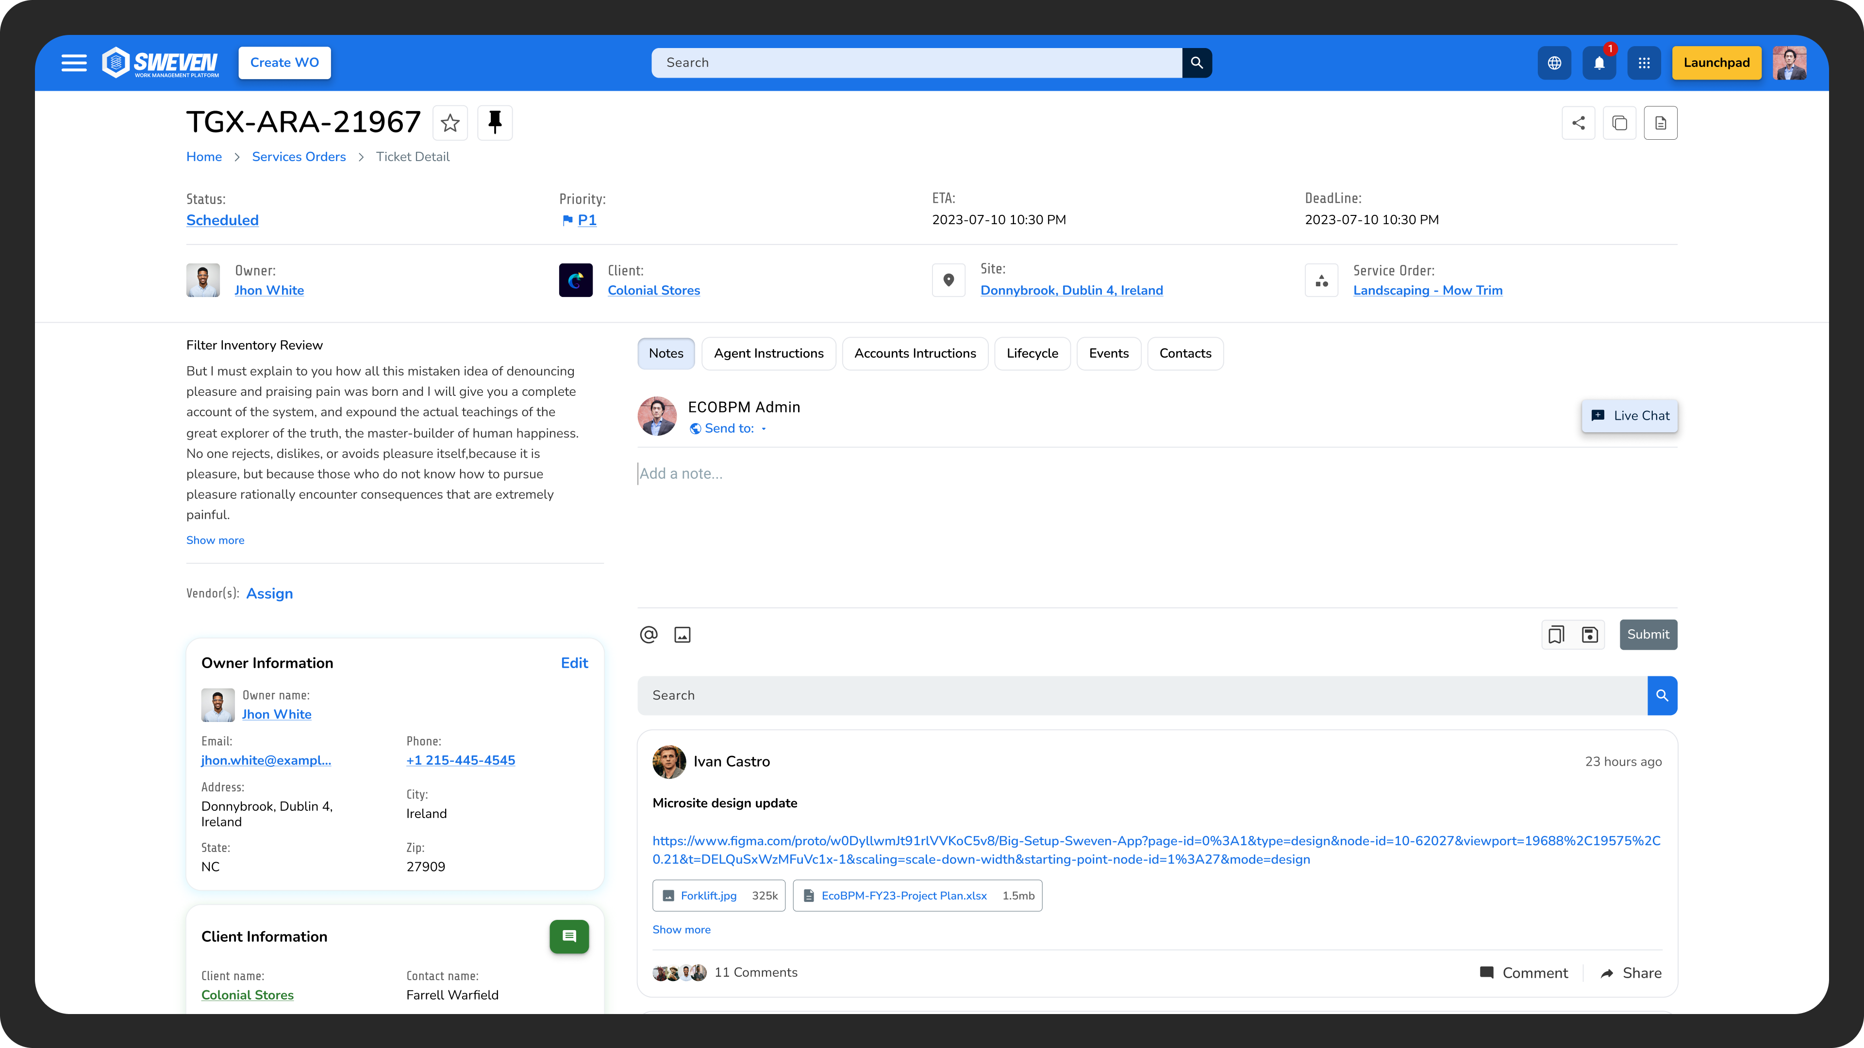Viewport: 1864px width, 1048px height.
Task: Star ticket TGX-ARA-21967 as favorite
Action: pyautogui.click(x=450, y=123)
